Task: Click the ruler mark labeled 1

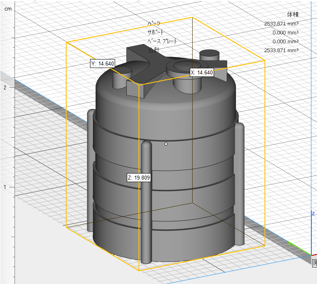Action: tap(6, 187)
